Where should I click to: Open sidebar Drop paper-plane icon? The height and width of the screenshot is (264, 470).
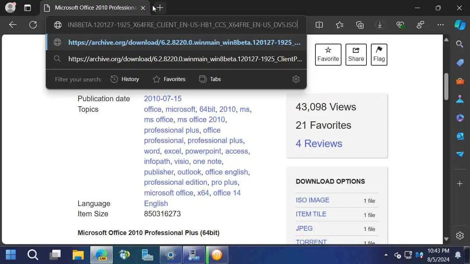pyautogui.click(x=460, y=154)
